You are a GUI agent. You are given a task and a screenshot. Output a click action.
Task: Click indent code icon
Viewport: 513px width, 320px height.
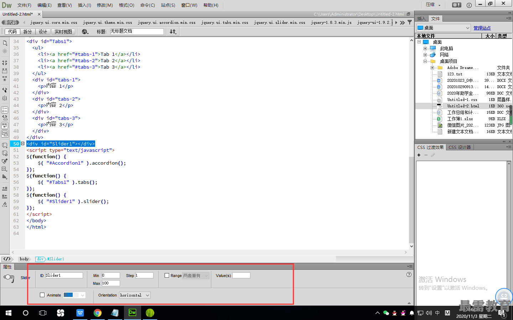click(5, 188)
